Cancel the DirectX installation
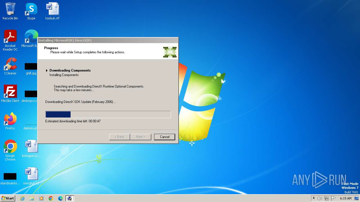Screen dimensions: 360x202 tap(165, 137)
